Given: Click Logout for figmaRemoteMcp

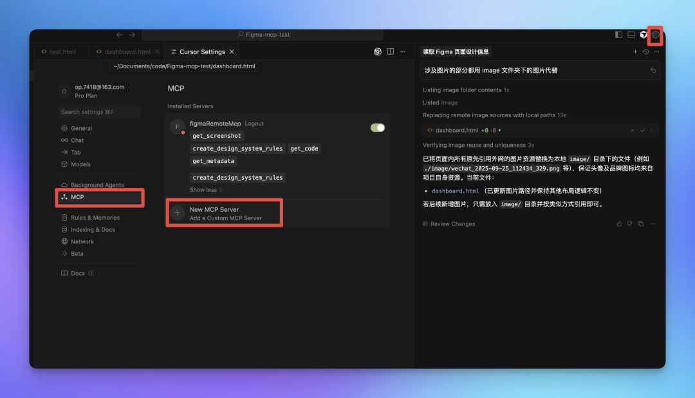Looking at the screenshot, I should click(x=254, y=124).
